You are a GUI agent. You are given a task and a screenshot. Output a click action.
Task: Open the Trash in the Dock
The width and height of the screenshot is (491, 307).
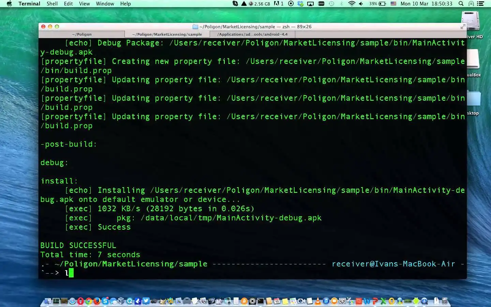(x=445, y=301)
